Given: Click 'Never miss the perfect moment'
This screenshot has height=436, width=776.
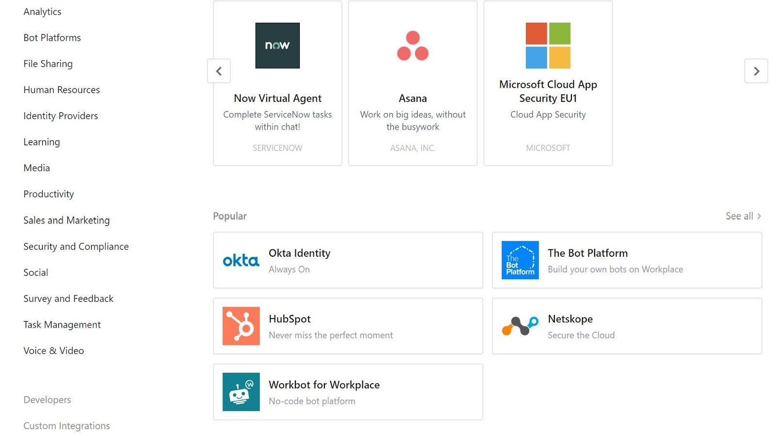Looking at the screenshot, I should pyautogui.click(x=331, y=335).
